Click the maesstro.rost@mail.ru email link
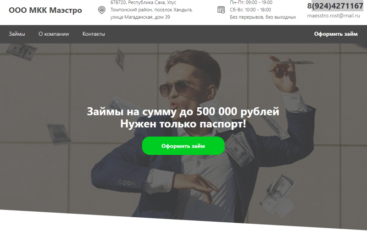 coord(334,16)
